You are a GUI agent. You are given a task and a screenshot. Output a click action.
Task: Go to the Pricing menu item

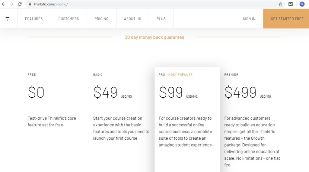[101, 19]
